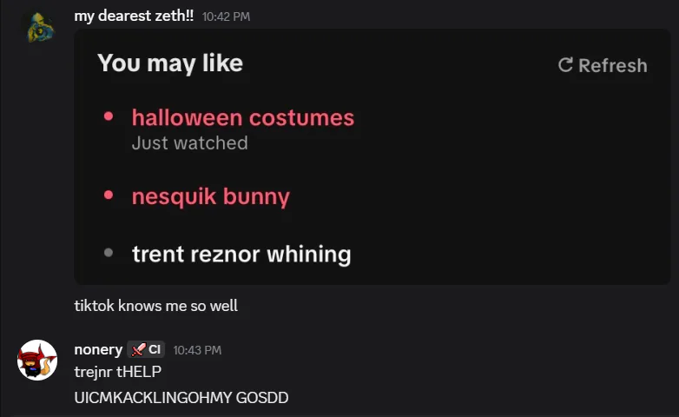Select the gray bullet beside trent reznor whining
679x417 pixels.
pos(109,252)
